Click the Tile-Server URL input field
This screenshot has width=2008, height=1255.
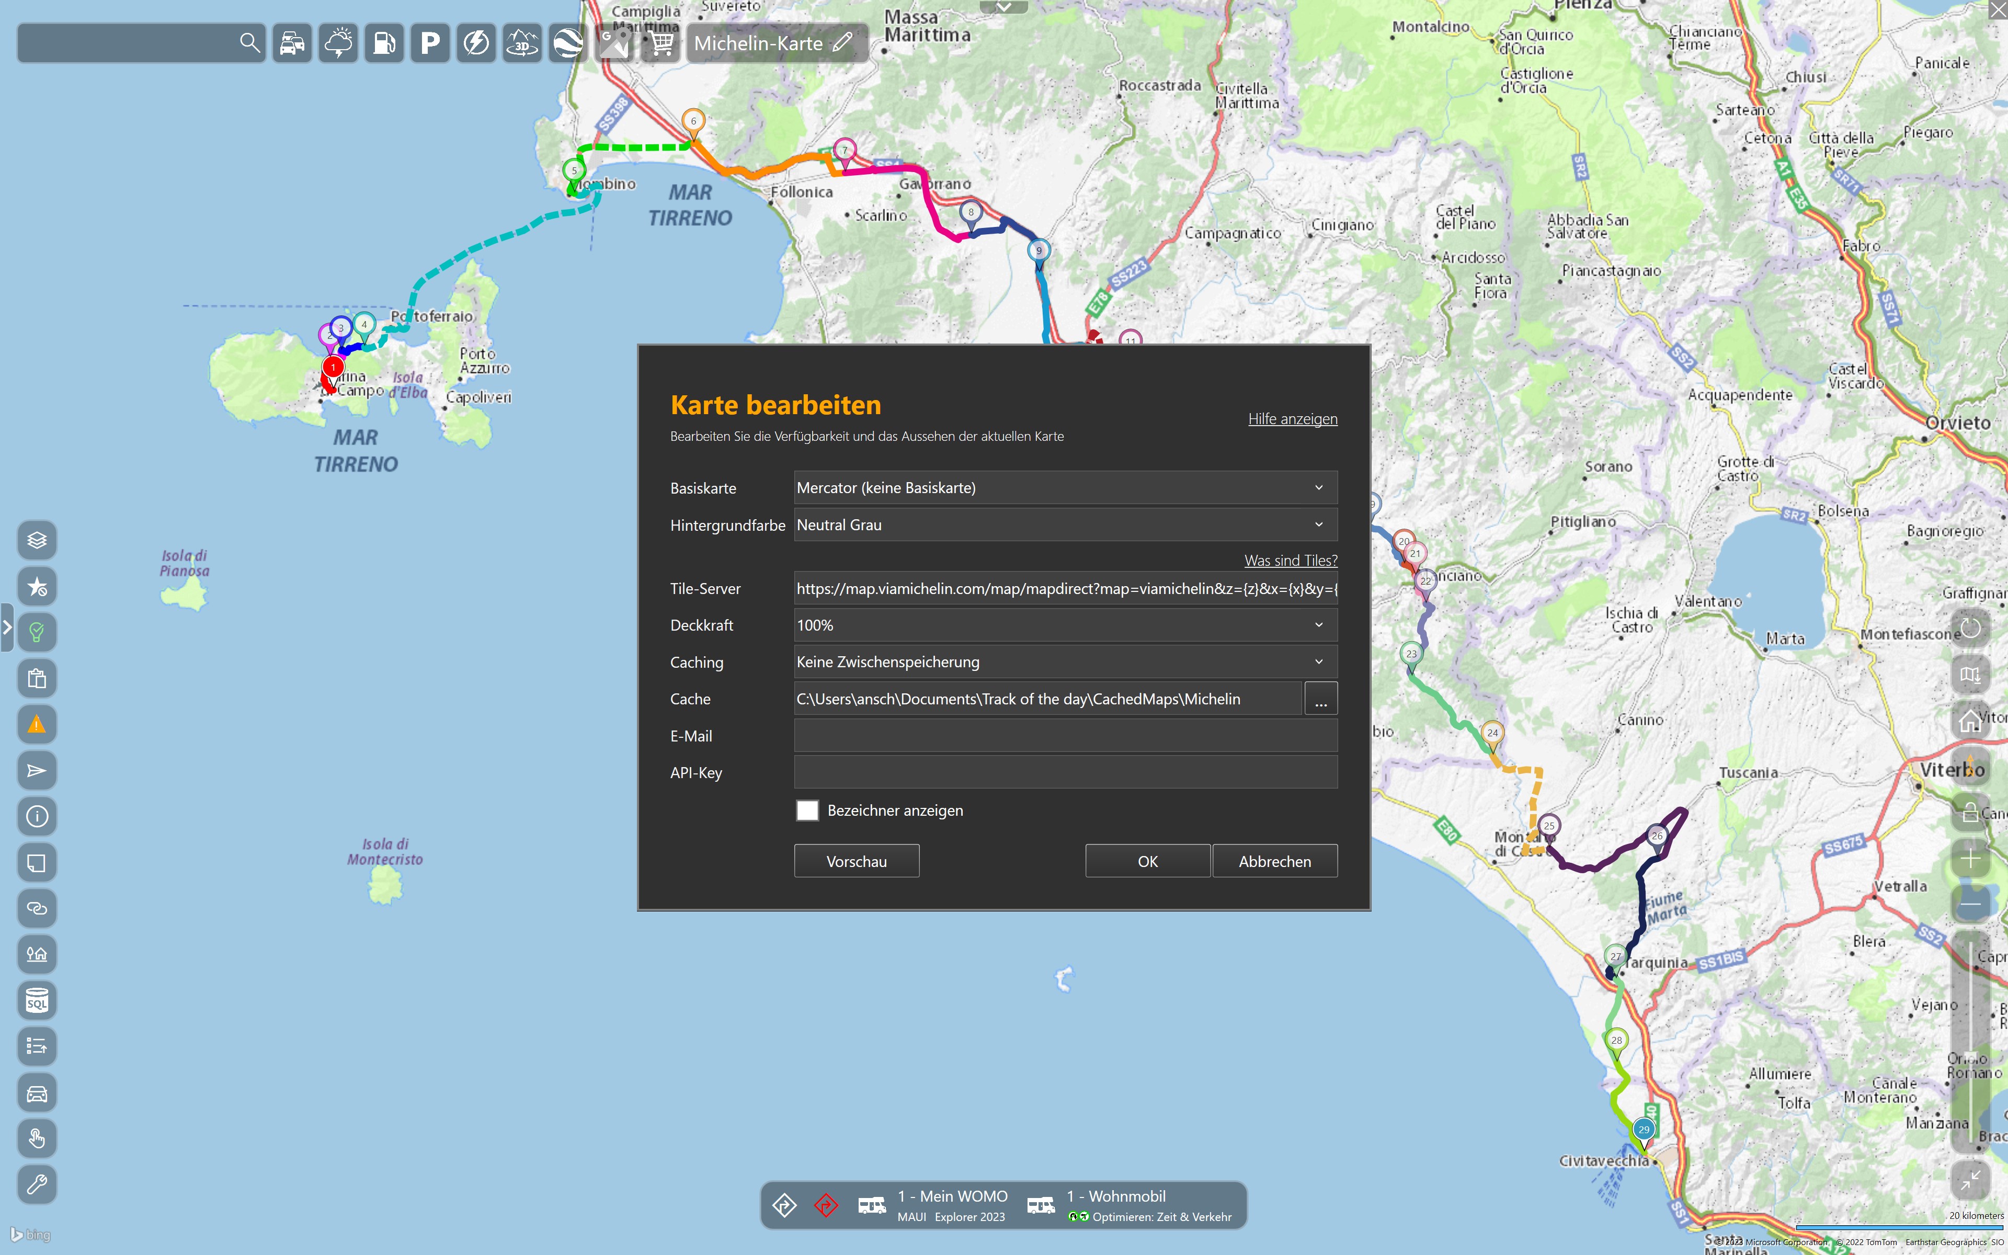click(x=1065, y=588)
